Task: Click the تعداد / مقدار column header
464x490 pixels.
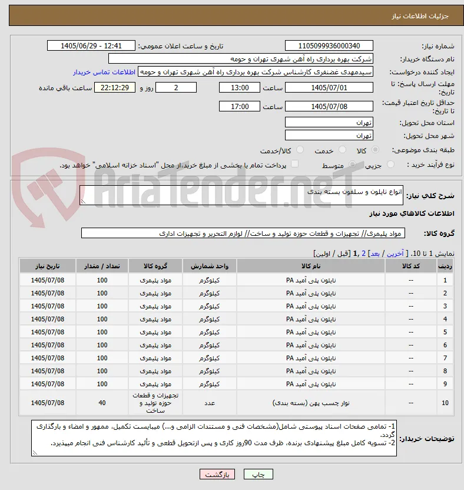Action: pyautogui.click(x=102, y=266)
